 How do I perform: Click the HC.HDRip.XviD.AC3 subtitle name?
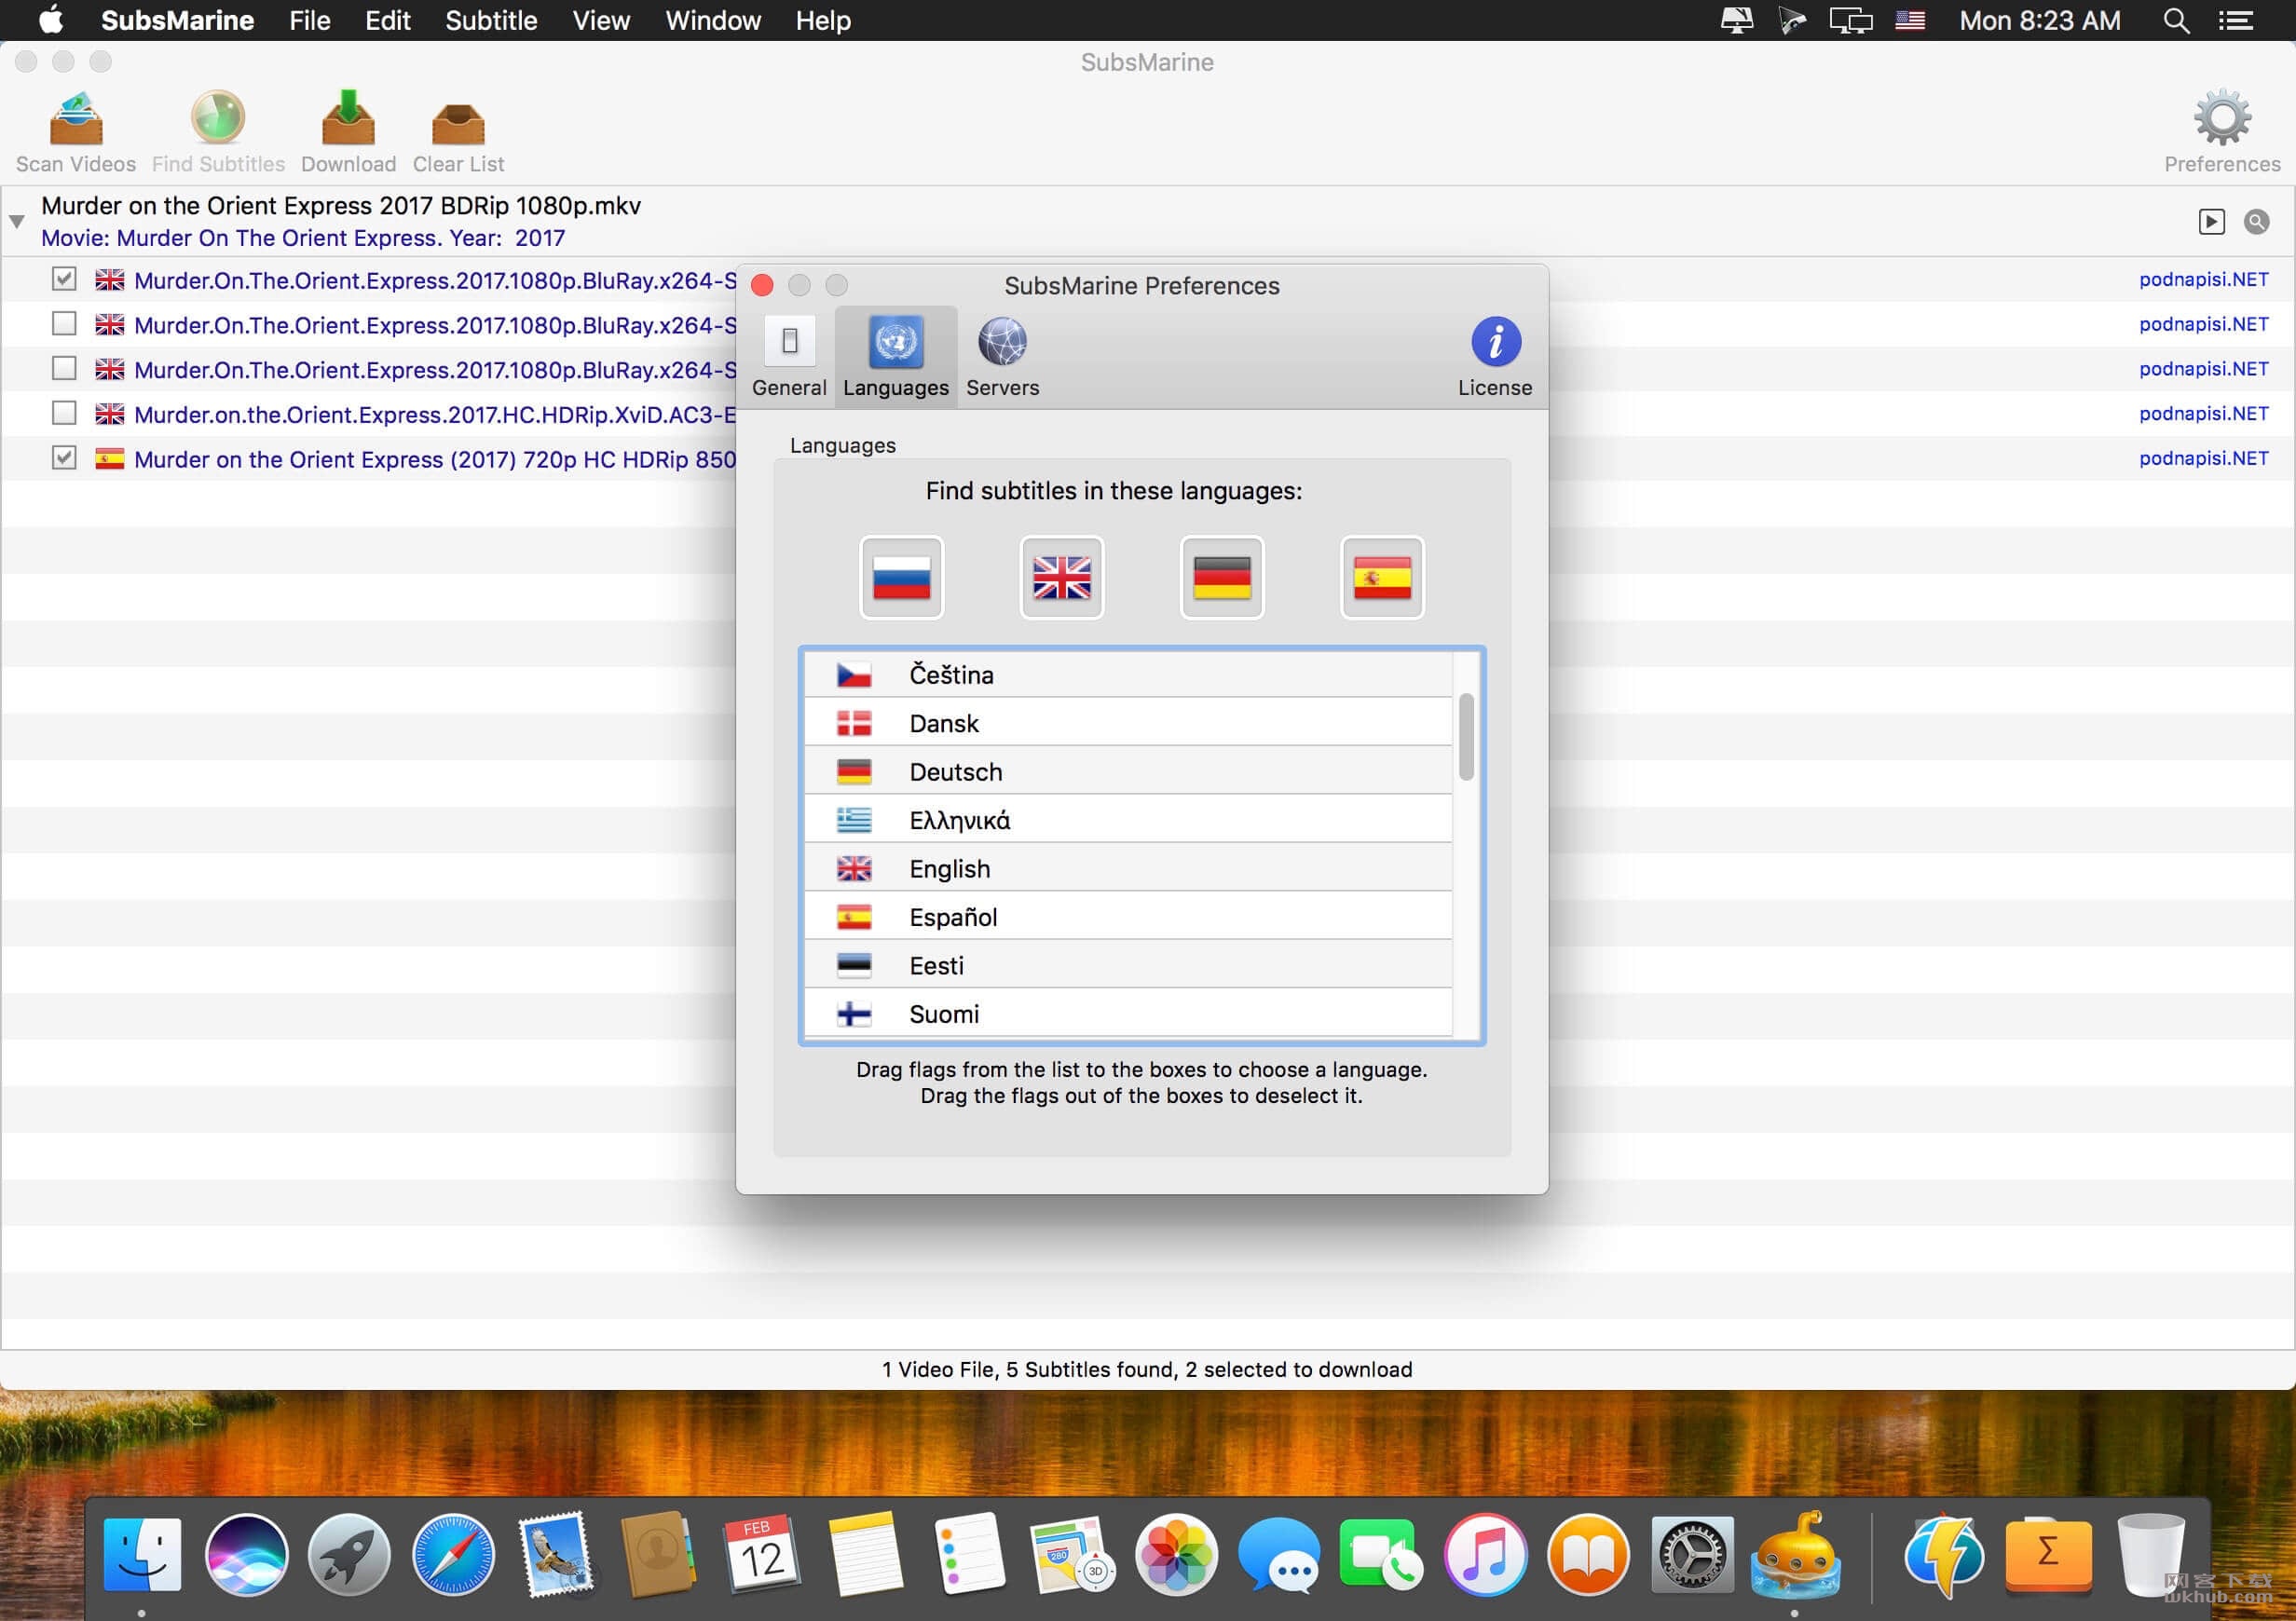(x=435, y=415)
